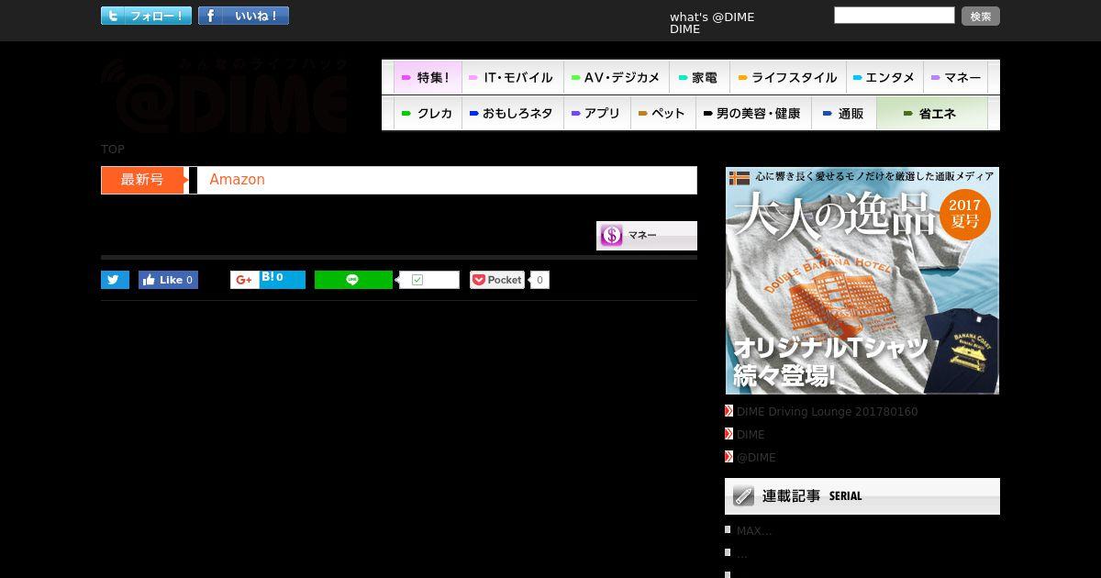Click the 連載記事 SERIAL header

click(x=862, y=496)
